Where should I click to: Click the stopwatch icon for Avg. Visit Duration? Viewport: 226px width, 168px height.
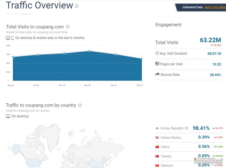[157, 53]
